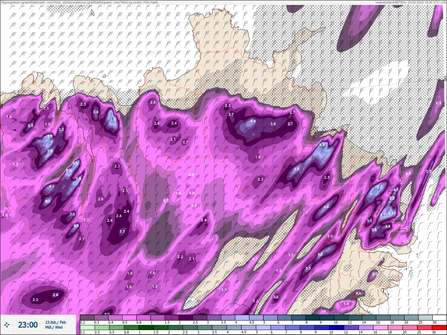Click the 3.1 precipitation value on map

[x=369, y=221]
